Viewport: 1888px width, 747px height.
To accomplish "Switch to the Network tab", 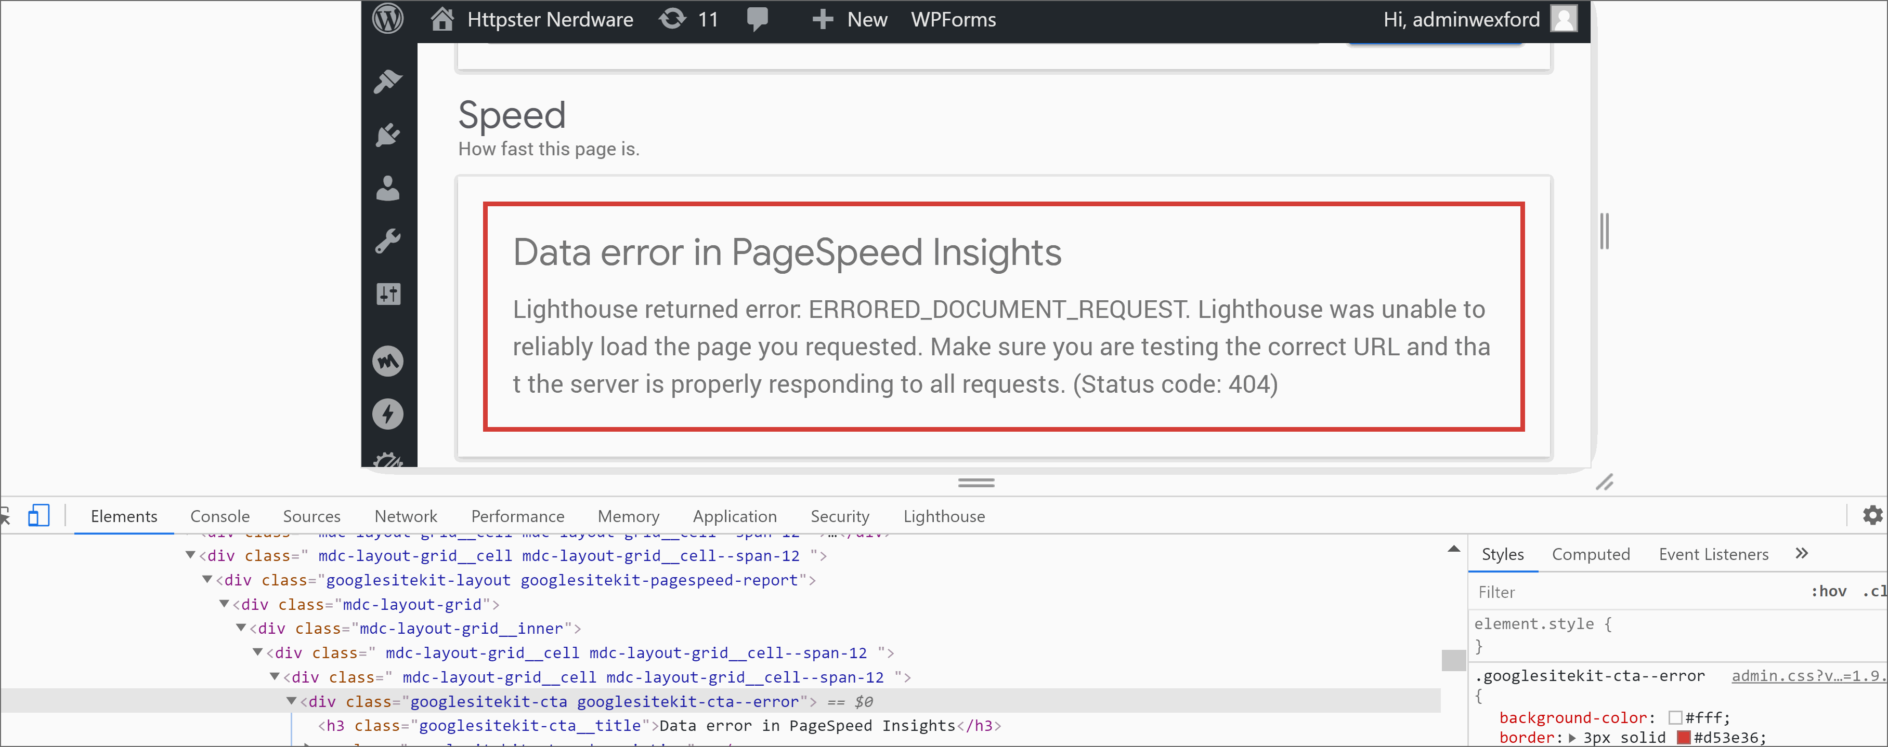I will pyautogui.click(x=405, y=516).
